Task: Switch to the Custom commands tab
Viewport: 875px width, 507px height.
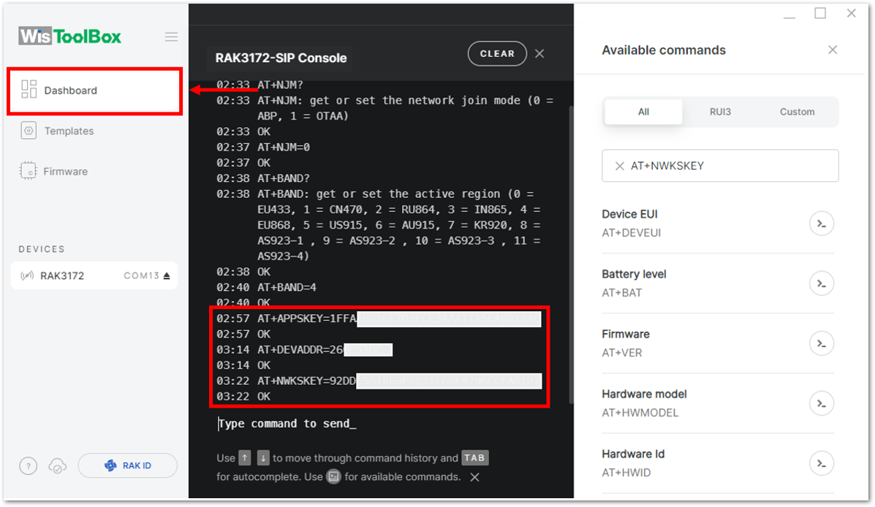Action: (797, 112)
